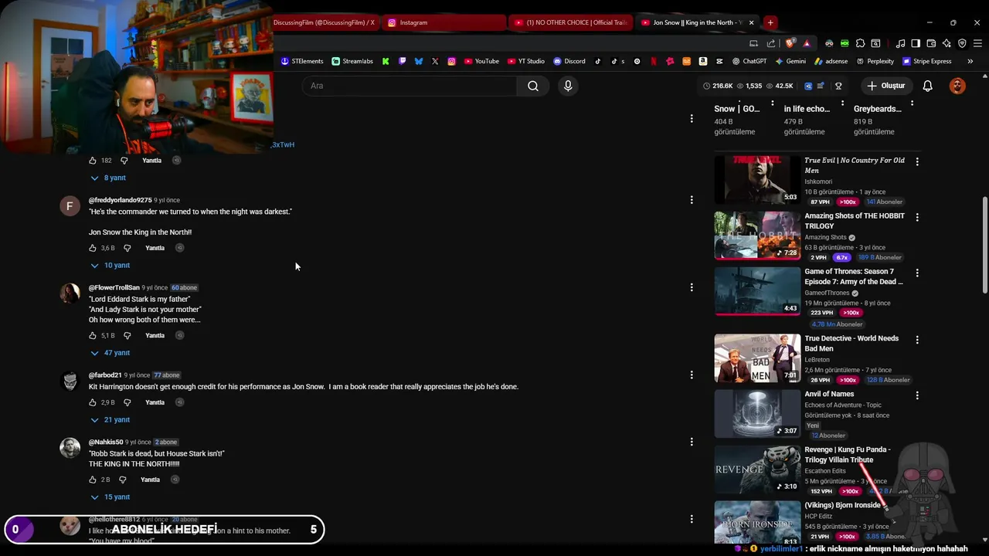
Task: Dislike the @freddyorlando9275 comment
Action: point(128,248)
